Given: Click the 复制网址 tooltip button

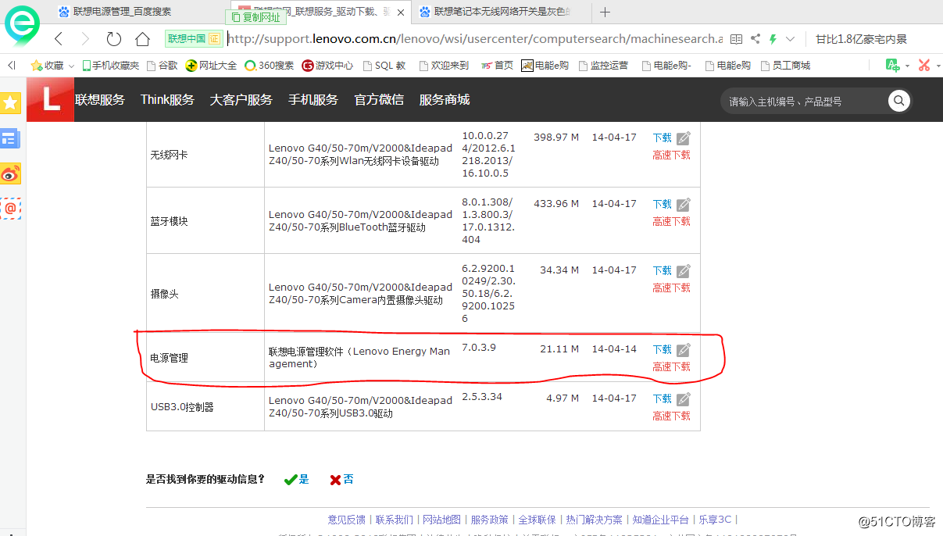Looking at the screenshot, I should [x=255, y=17].
